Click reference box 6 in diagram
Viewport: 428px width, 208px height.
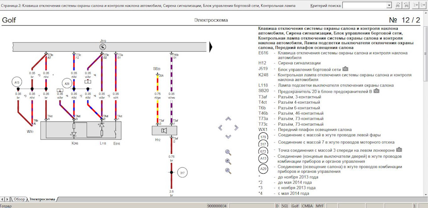(60, 90)
